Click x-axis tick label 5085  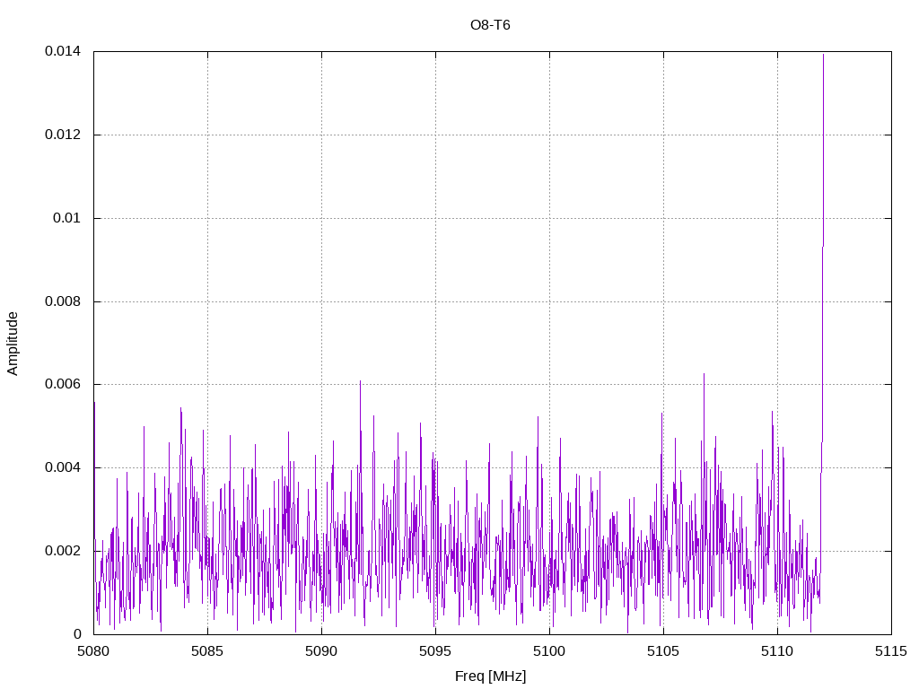tap(207, 651)
